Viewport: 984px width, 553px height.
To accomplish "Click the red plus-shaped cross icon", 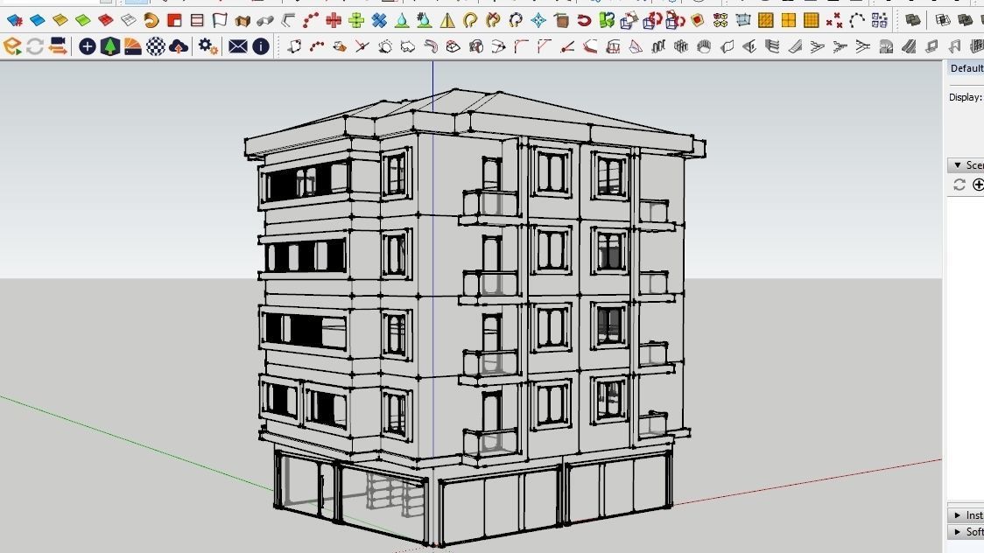I will pos(334,21).
